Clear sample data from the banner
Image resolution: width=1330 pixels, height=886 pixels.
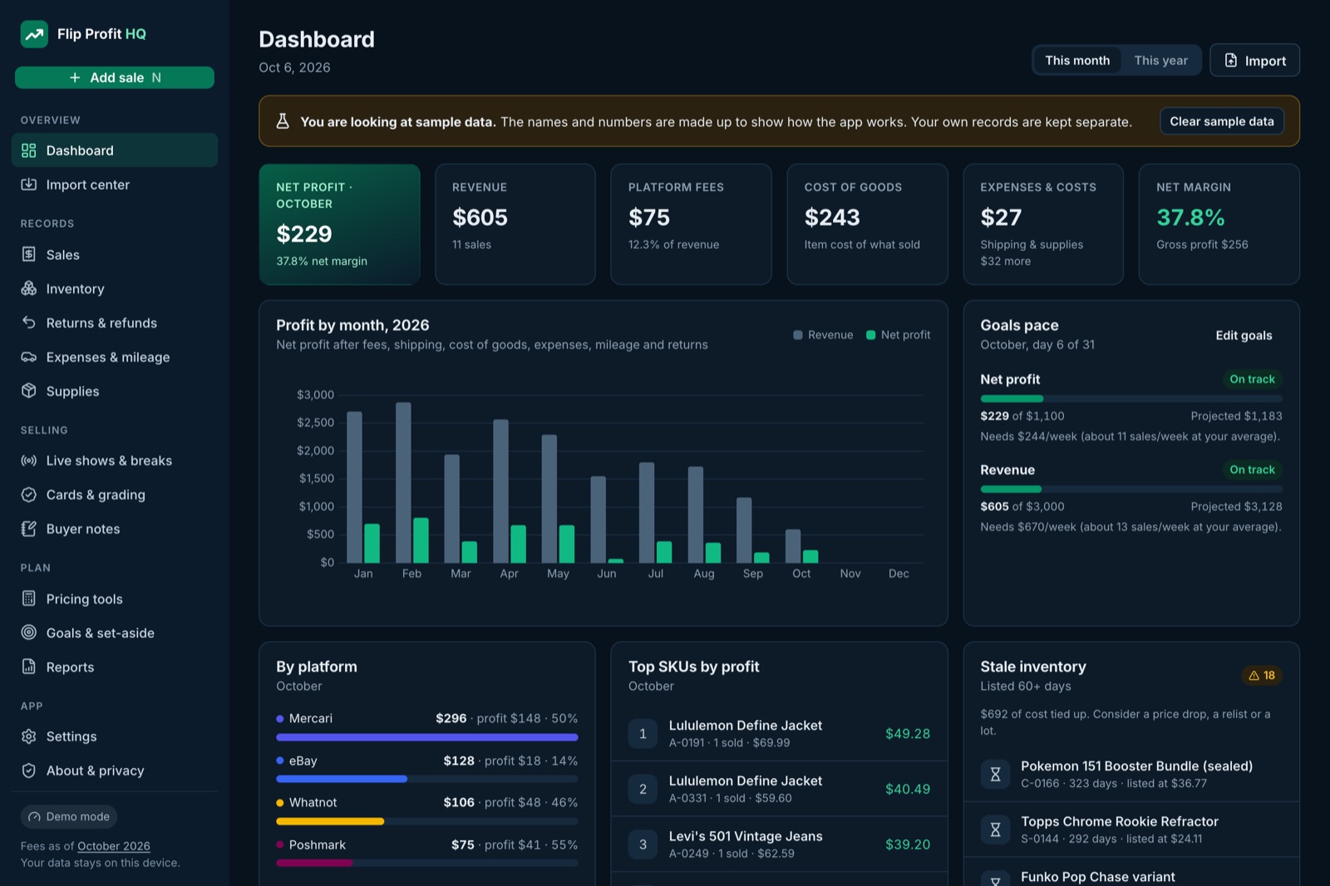click(x=1222, y=121)
